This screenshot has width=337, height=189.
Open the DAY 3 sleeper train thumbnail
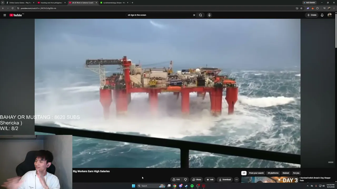(270, 180)
